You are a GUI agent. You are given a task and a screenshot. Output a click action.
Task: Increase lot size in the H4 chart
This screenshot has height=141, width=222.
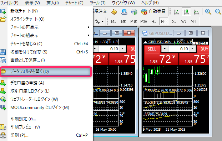[x=122, y=49]
